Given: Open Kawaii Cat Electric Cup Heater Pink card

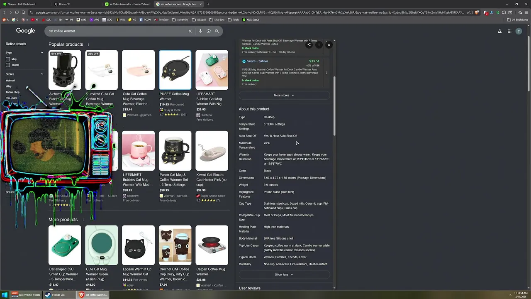Looking at the screenshot, I should [x=212, y=166].
